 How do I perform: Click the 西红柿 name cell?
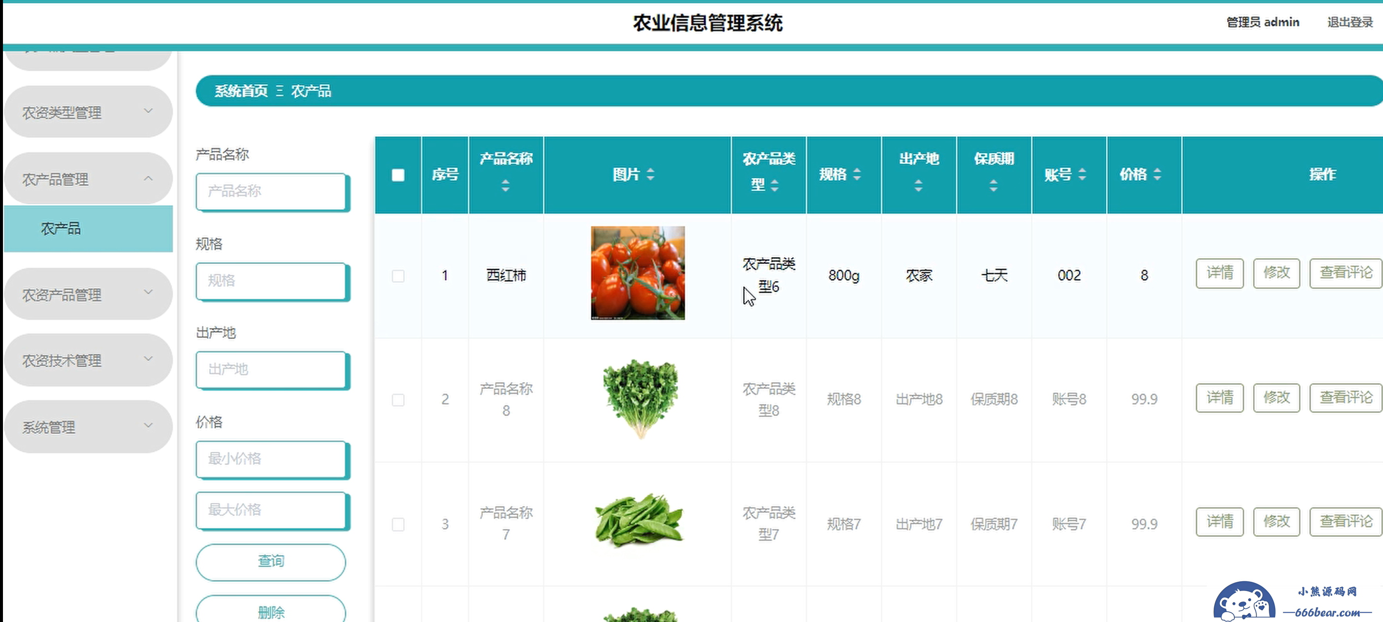(506, 276)
